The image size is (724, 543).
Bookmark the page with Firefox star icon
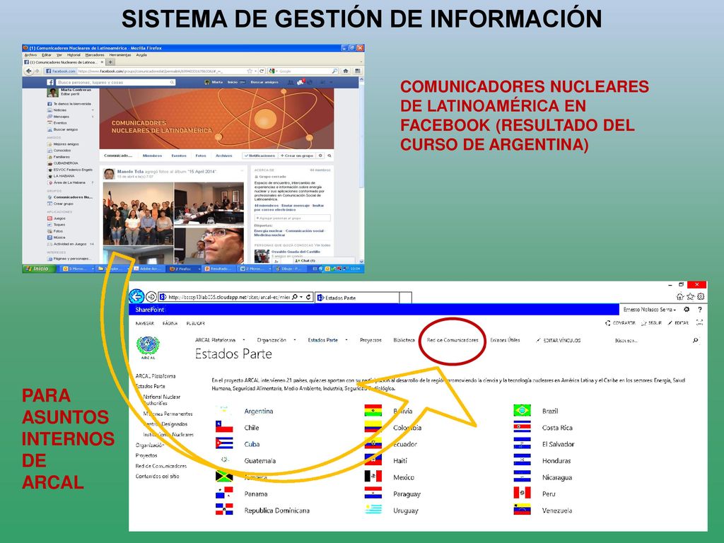pyautogui.click(x=250, y=71)
